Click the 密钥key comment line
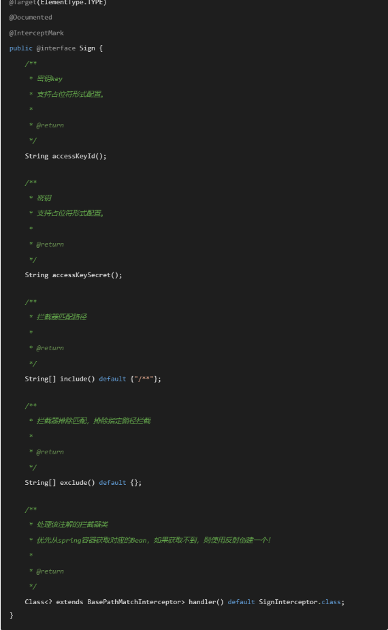 click(46, 79)
